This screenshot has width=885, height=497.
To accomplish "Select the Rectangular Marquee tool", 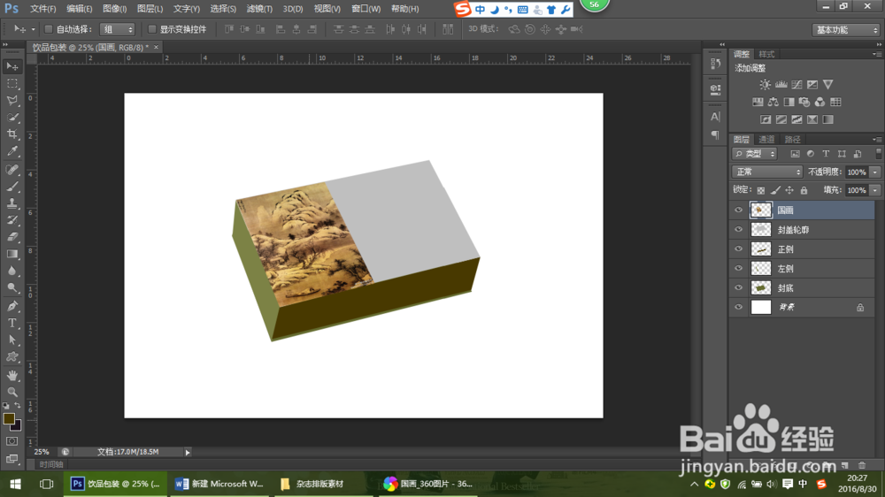I will coord(12,83).
